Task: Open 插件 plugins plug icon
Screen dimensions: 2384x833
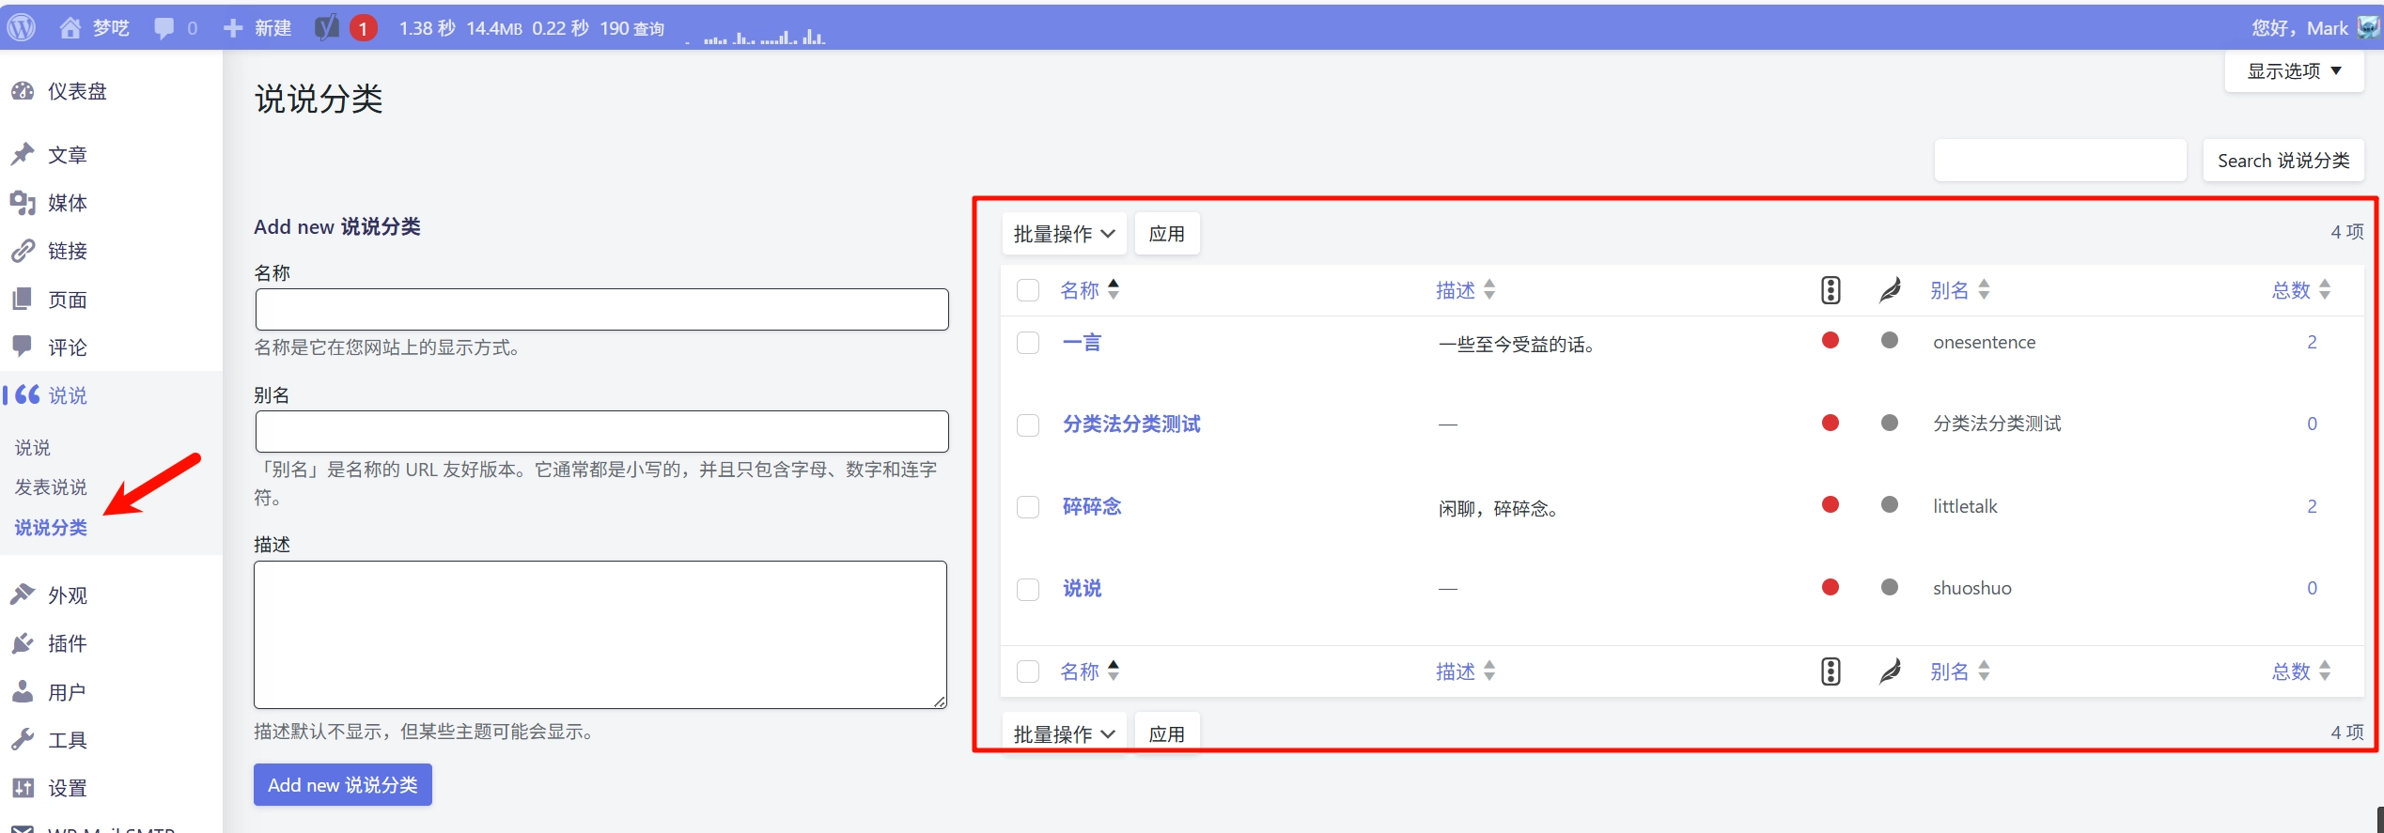Action: pyautogui.click(x=23, y=643)
